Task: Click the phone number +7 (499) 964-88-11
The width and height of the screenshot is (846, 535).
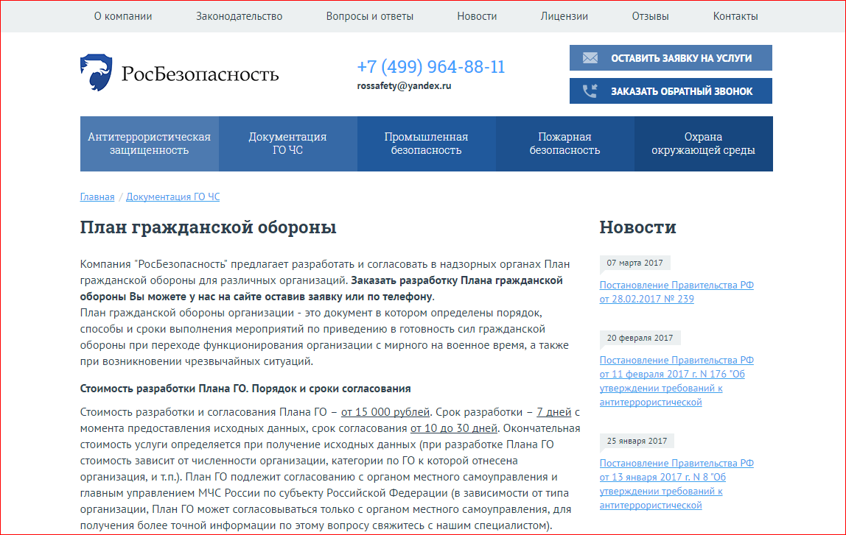Action: pos(431,67)
